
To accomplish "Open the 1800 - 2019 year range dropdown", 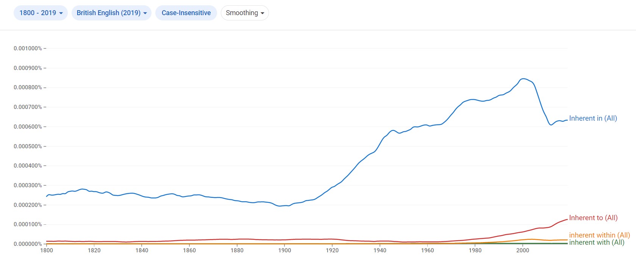I will click(x=41, y=13).
